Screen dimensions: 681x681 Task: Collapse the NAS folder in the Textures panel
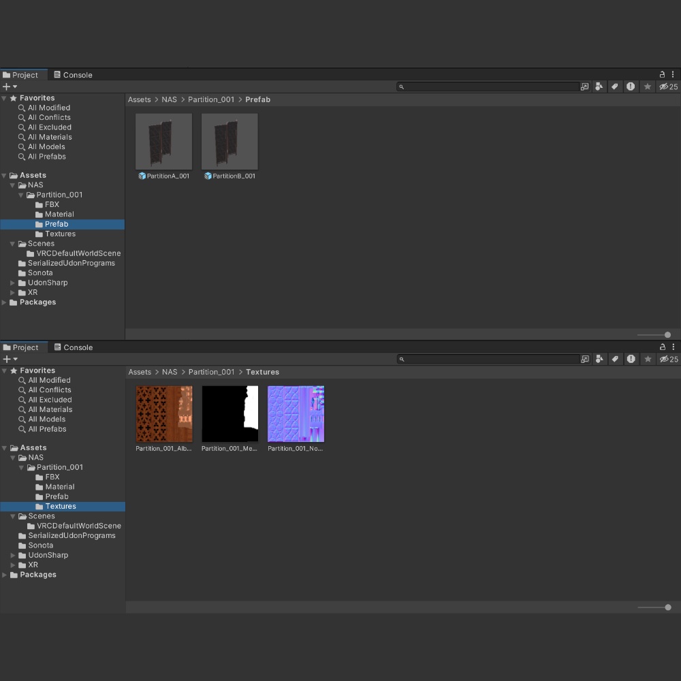point(13,458)
